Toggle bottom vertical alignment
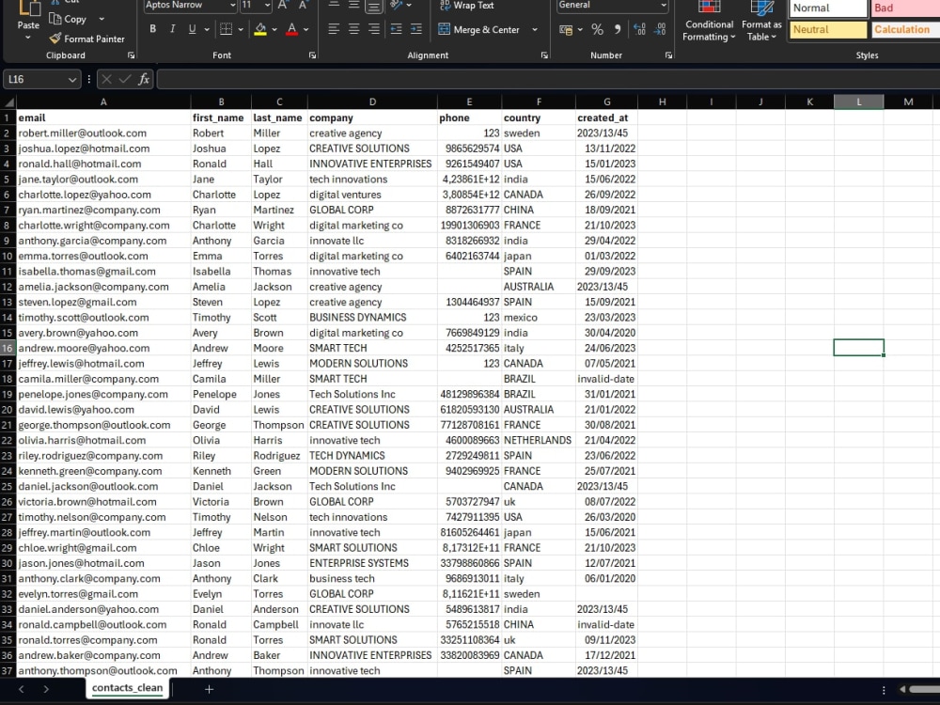This screenshot has height=705, width=940. pos(374,6)
